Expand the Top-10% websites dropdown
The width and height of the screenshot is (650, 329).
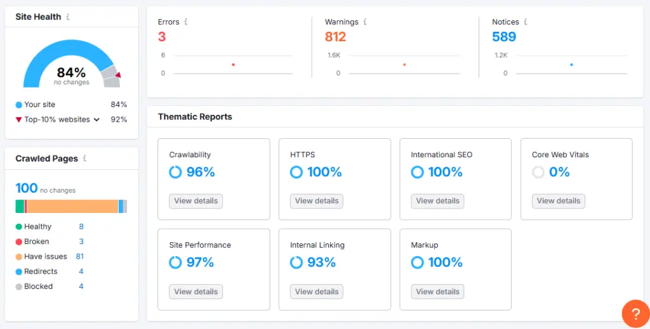coord(96,119)
